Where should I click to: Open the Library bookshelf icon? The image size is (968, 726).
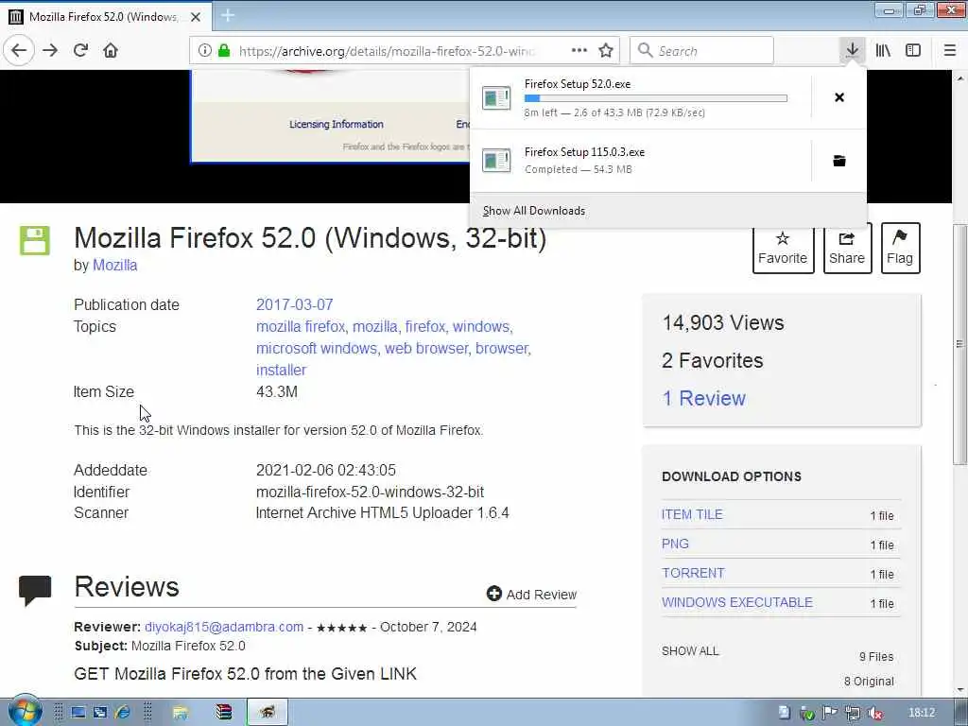click(x=883, y=50)
